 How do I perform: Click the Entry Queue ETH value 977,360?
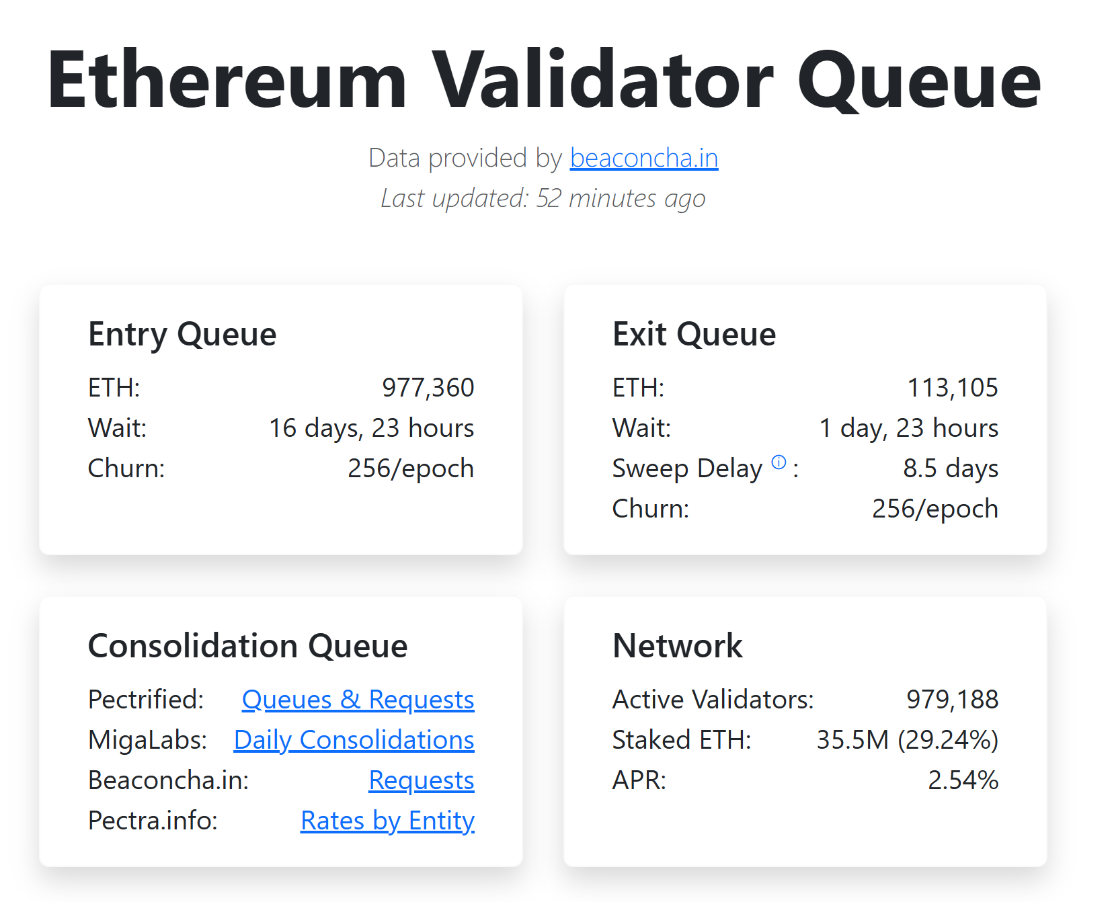click(428, 387)
